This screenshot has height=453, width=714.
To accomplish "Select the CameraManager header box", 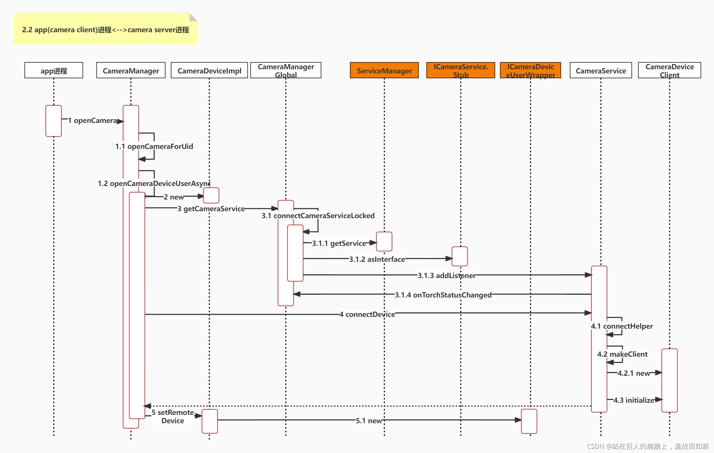I will 131,71.
